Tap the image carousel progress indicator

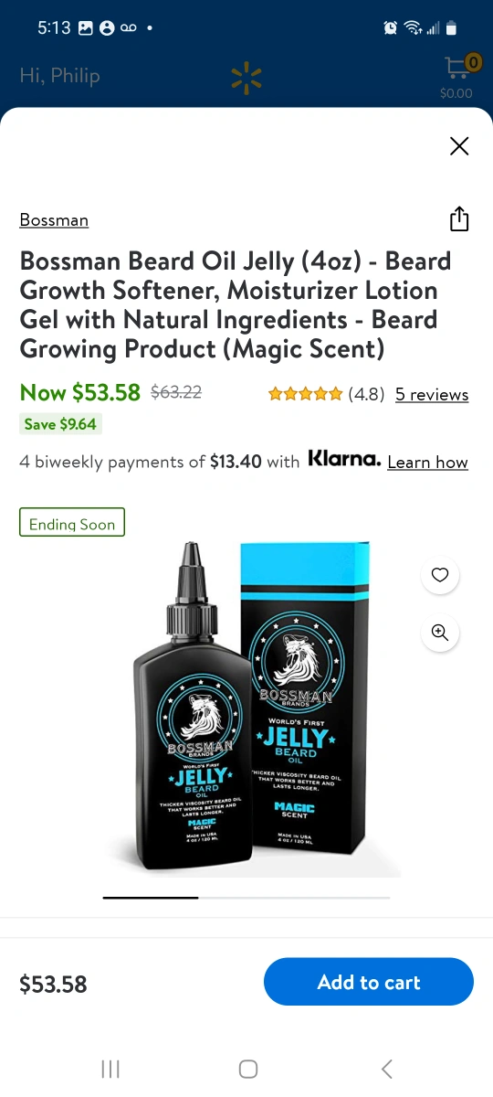click(246, 898)
